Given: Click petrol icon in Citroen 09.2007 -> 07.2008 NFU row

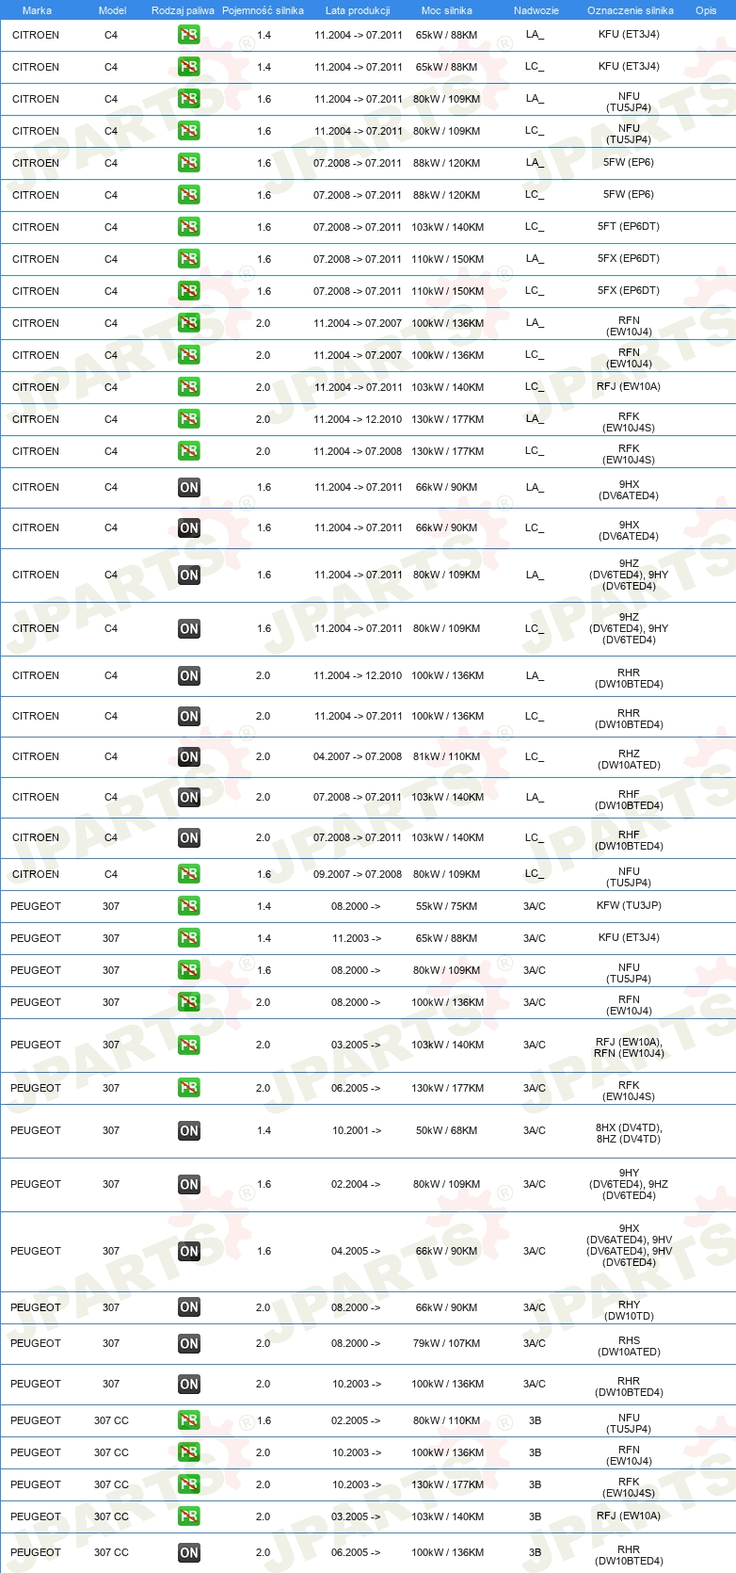Looking at the screenshot, I should [189, 874].
